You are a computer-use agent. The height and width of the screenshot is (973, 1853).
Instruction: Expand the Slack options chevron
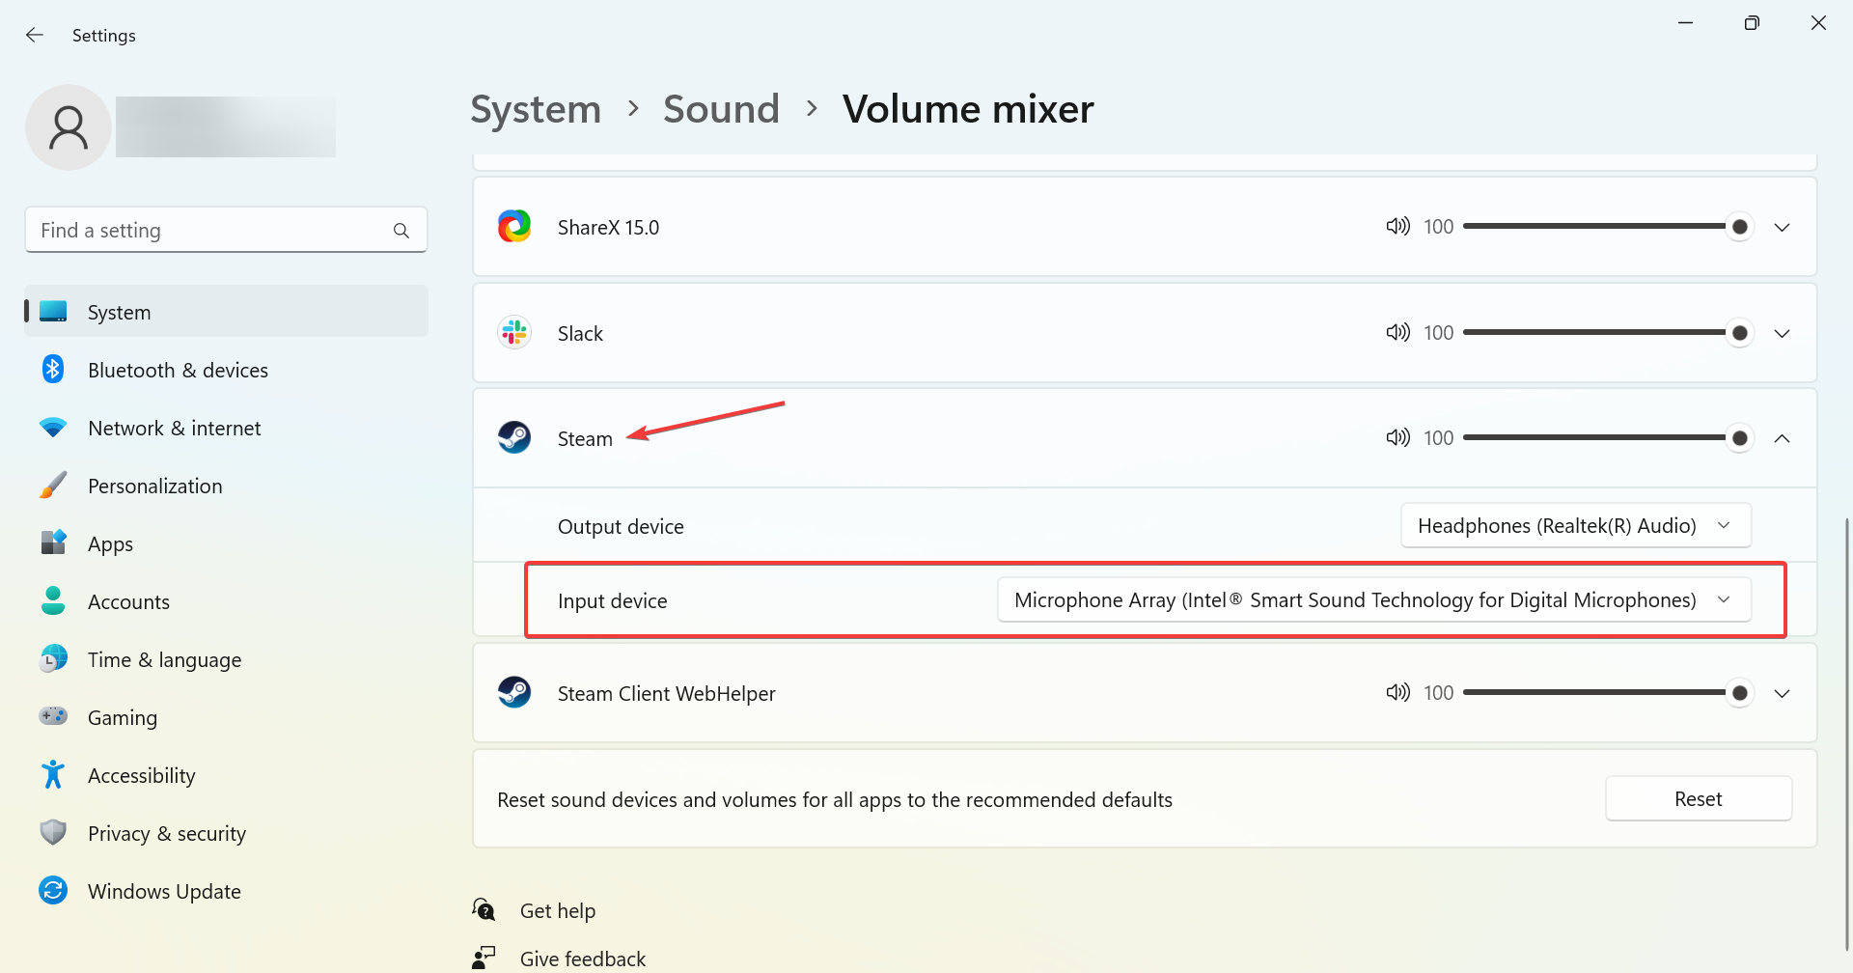1782,334
